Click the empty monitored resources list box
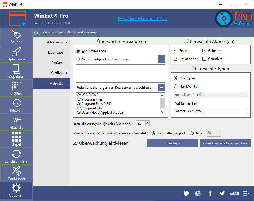 tap(121, 74)
